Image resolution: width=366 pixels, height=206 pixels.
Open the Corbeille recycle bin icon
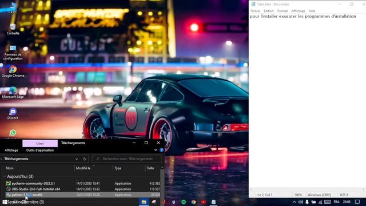coord(13,29)
